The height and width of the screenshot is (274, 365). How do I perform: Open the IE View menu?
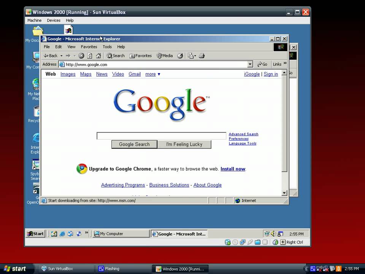point(71,47)
